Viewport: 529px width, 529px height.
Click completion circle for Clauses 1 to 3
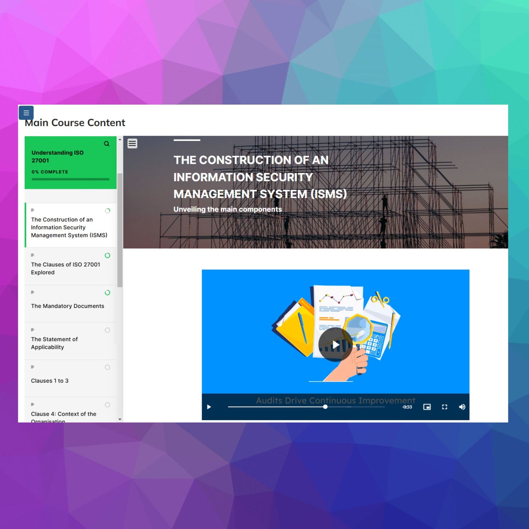pyautogui.click(x=107, y=368)
